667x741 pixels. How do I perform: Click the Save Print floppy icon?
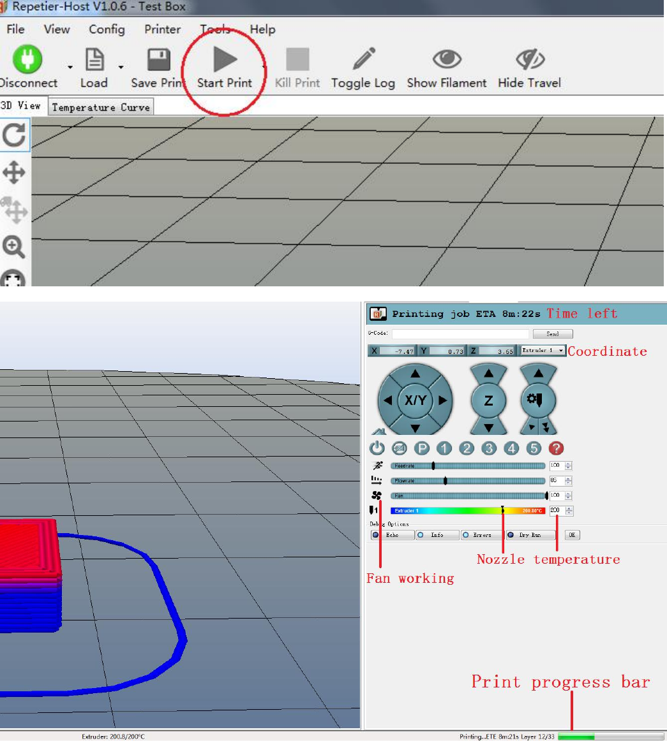(x=158, y=59)
